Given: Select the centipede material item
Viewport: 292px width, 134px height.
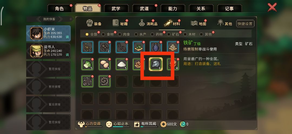Looking at the screenshot, I should pyautogui.click(x=122, y=47).
